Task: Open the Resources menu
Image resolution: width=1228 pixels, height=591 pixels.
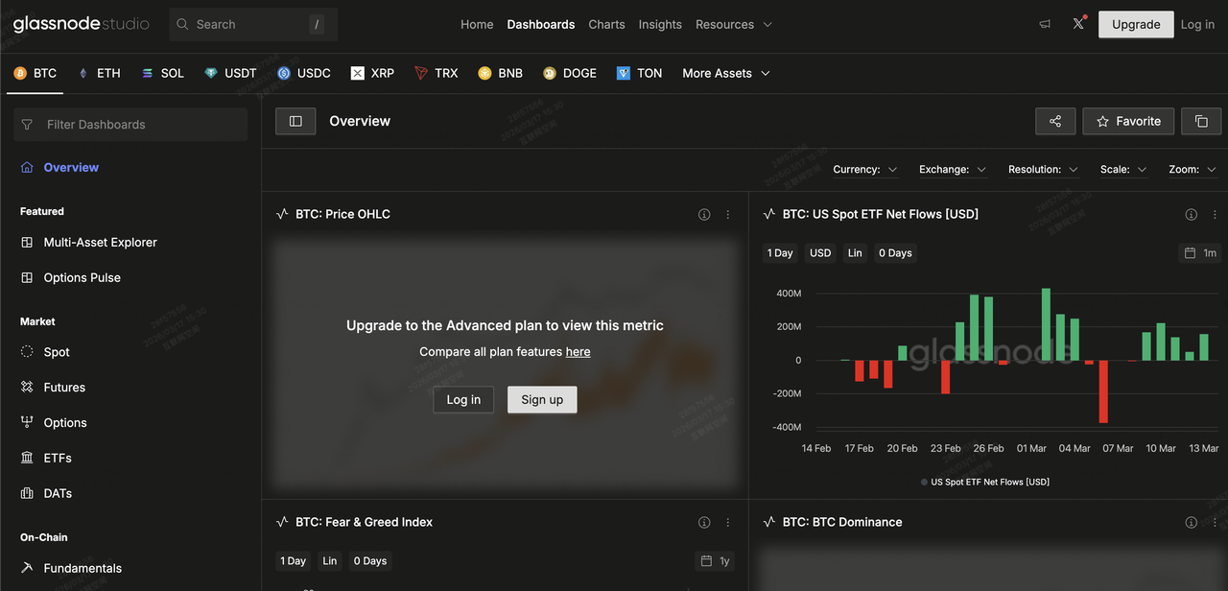Action: pos(733,25)
